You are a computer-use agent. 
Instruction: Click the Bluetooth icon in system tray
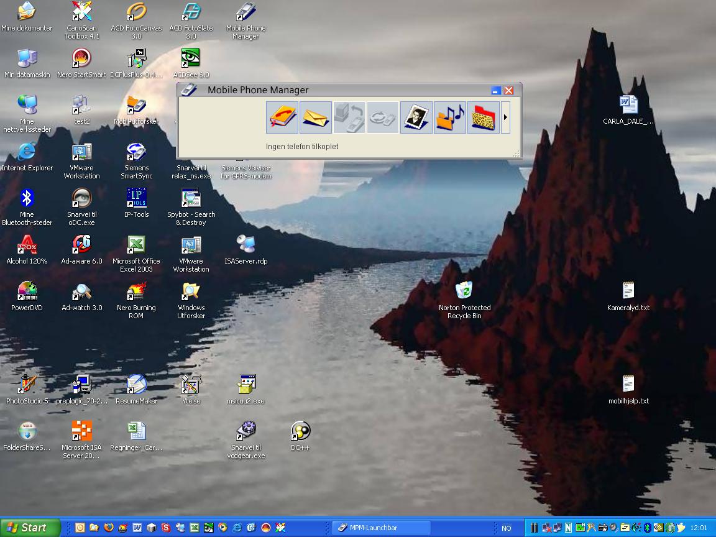click(x=647, y=528)
